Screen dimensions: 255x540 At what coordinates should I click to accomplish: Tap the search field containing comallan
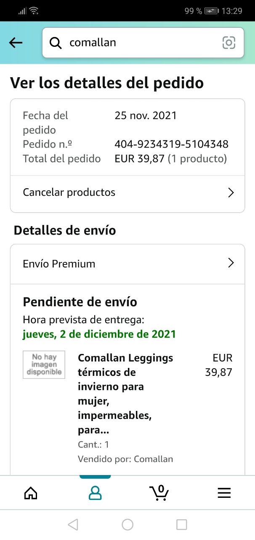[x=143, y=43]
